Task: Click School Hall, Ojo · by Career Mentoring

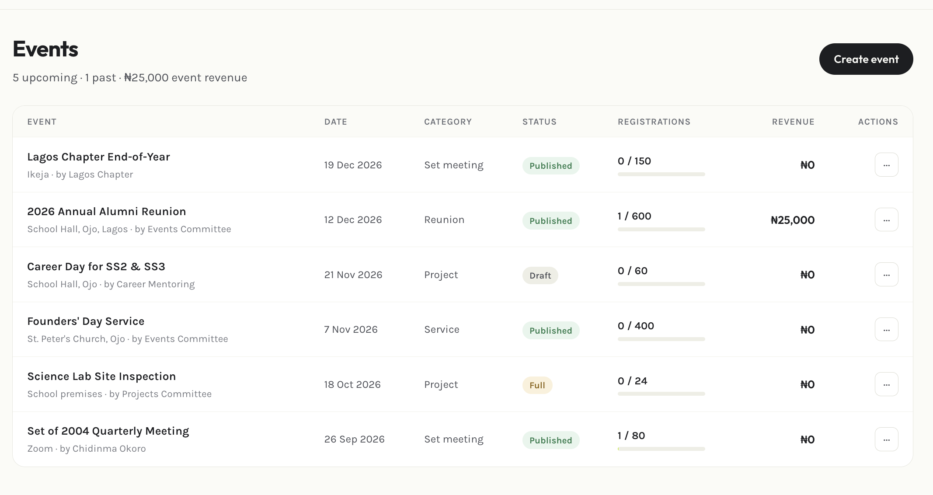Action: point(111,284)
